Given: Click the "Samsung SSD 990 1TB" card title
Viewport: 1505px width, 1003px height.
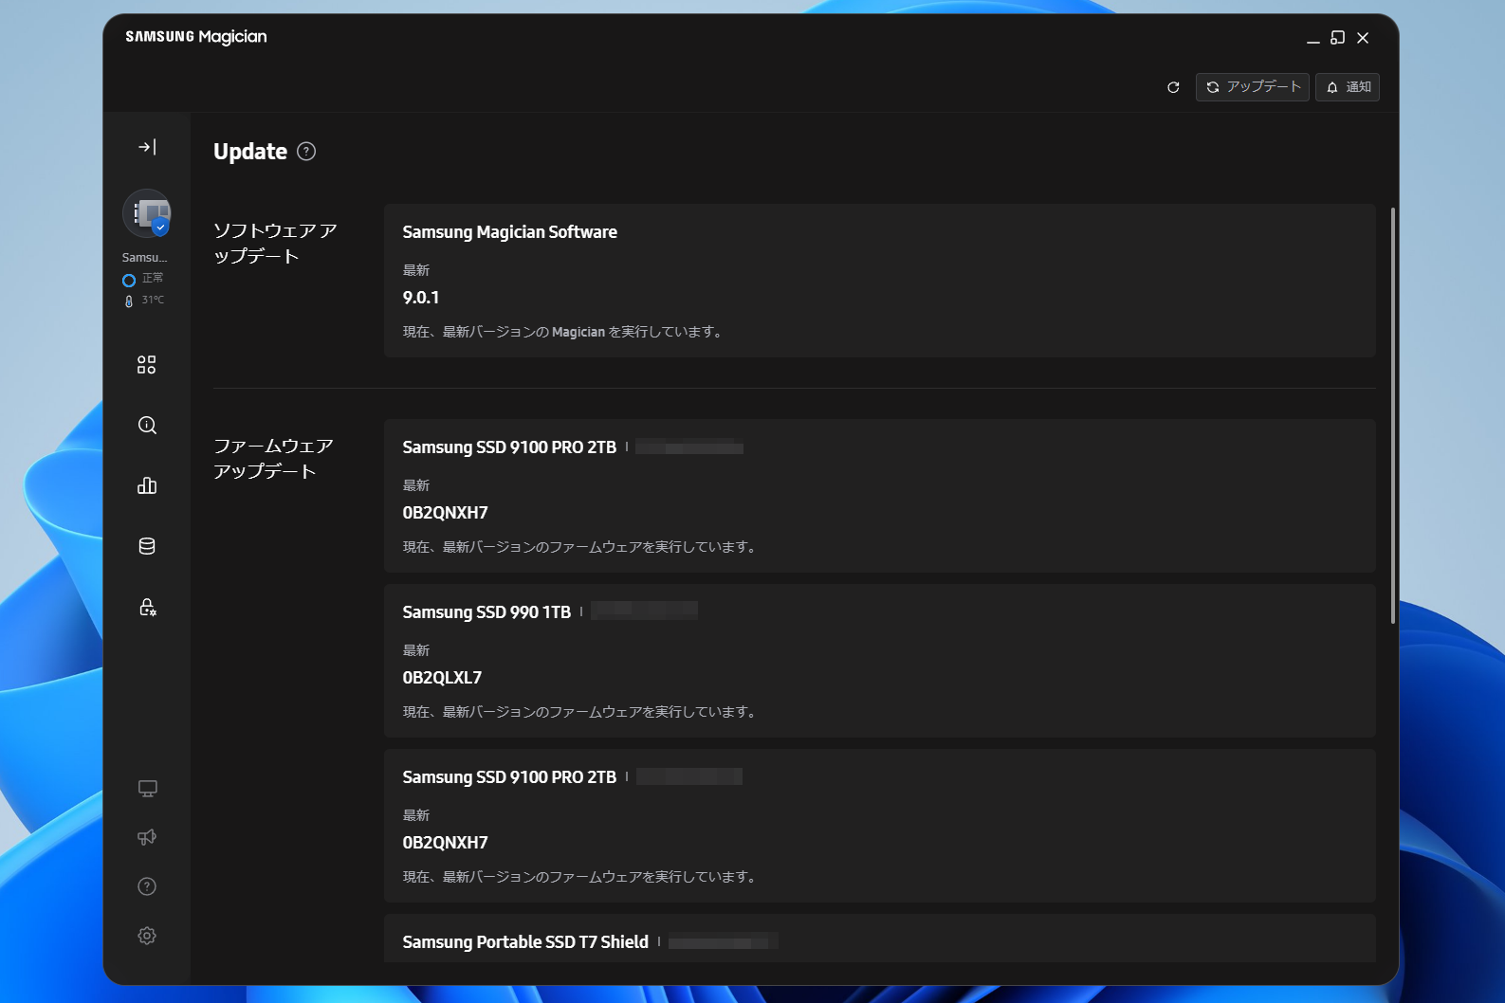Looking at the screenshot, I should (486, 612).
